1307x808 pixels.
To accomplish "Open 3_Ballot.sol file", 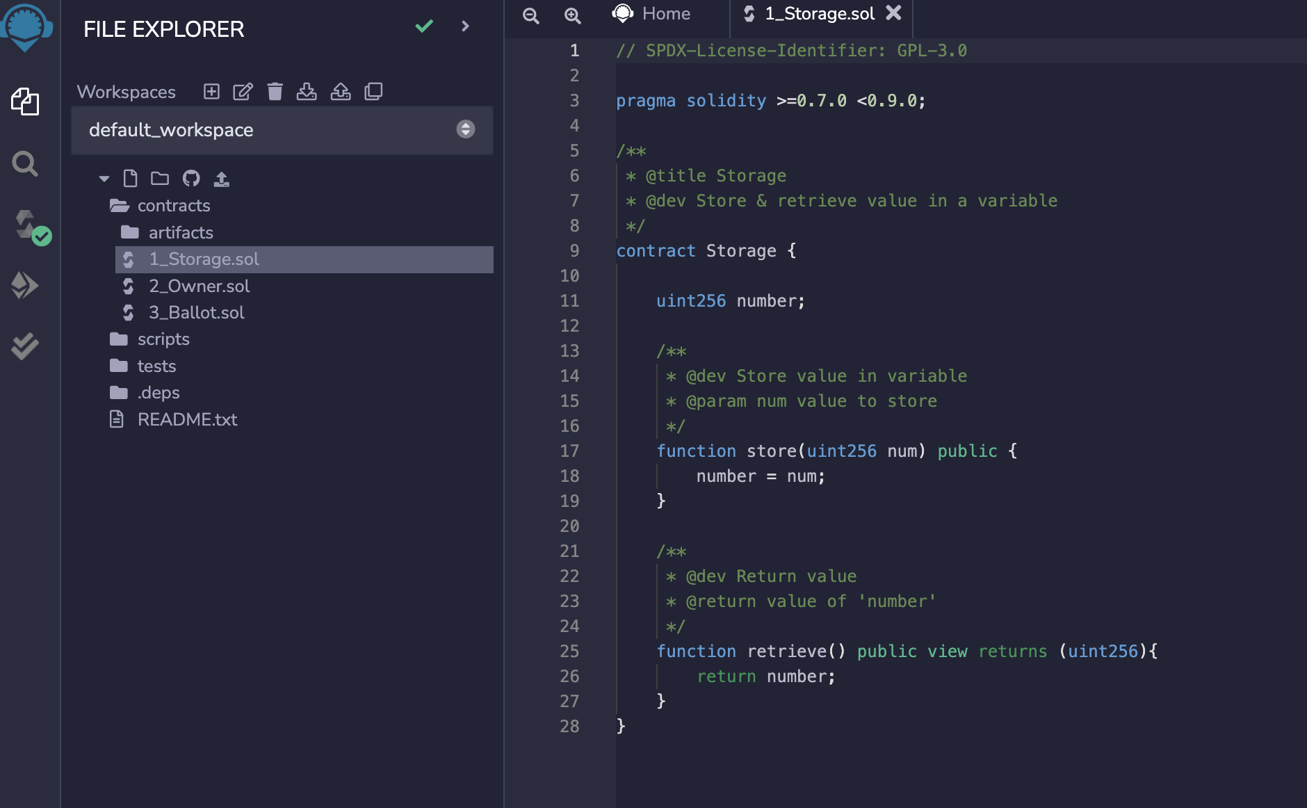I will 184,313.
